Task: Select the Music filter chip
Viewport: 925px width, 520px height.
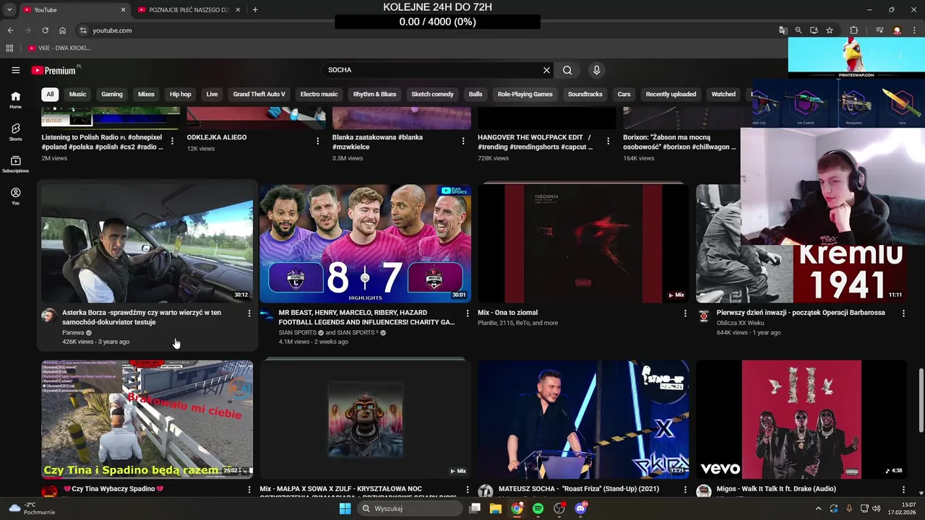Action: click(x=77, y=94)
